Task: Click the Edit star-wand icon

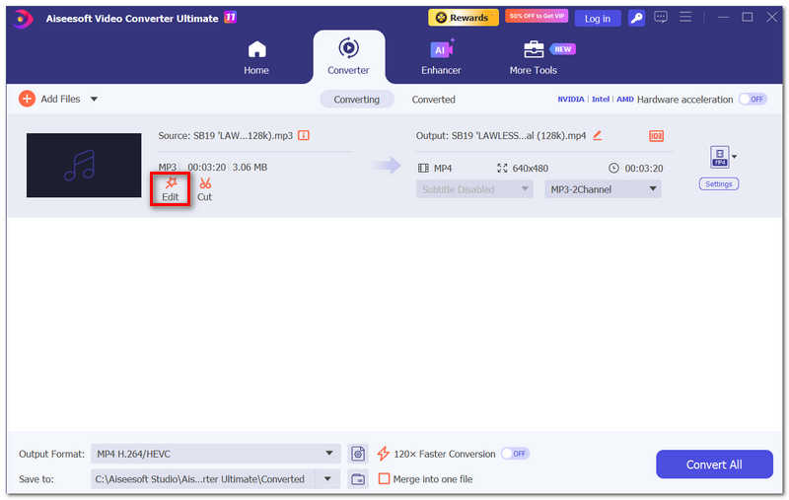Action: [x=171, y=182]
